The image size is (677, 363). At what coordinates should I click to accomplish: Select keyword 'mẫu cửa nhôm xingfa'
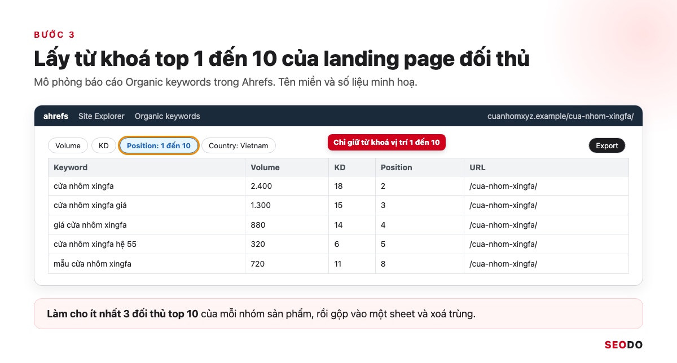point(93,264)
